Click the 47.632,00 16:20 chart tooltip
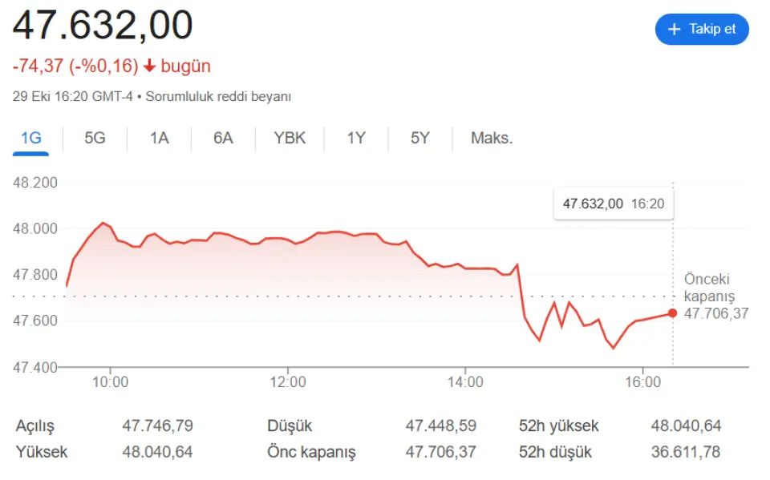This screenshot has width=770, height=480. point(614,204)
